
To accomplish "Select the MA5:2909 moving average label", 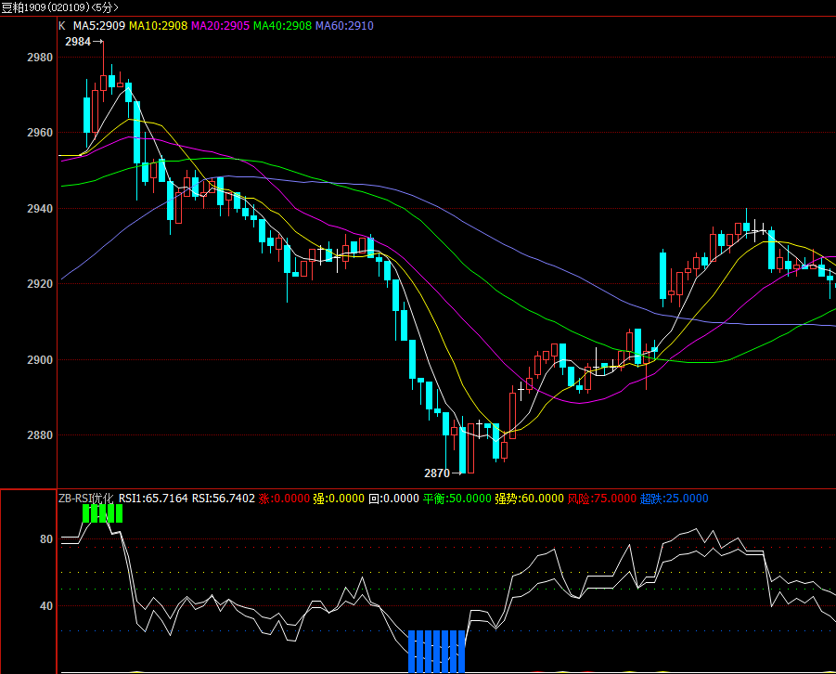I will (99, 26).
